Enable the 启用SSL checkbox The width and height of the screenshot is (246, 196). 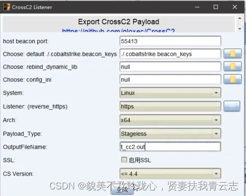[124, 160]
